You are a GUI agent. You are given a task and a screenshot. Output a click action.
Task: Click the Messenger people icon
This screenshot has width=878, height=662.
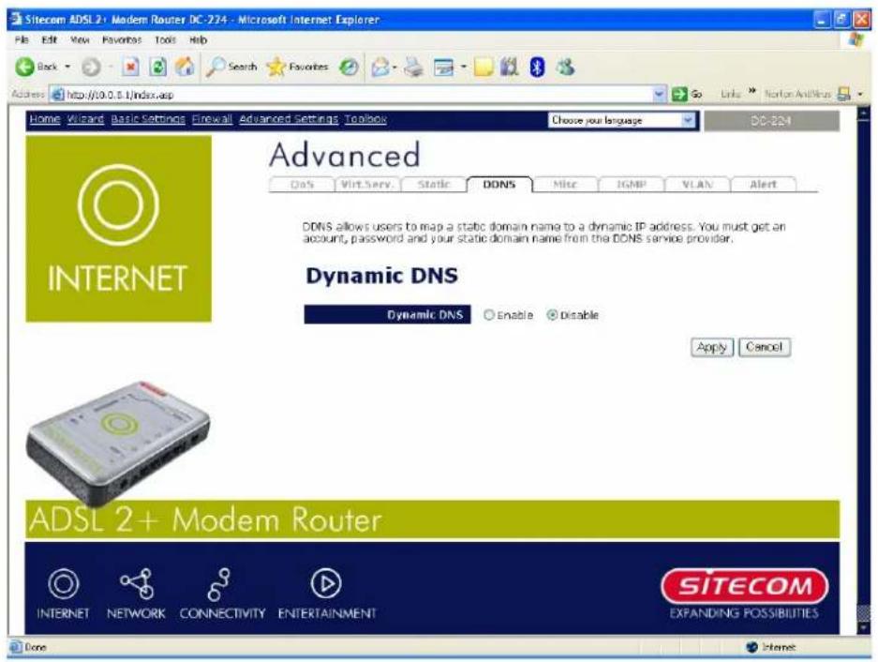(x=566, y=68)
